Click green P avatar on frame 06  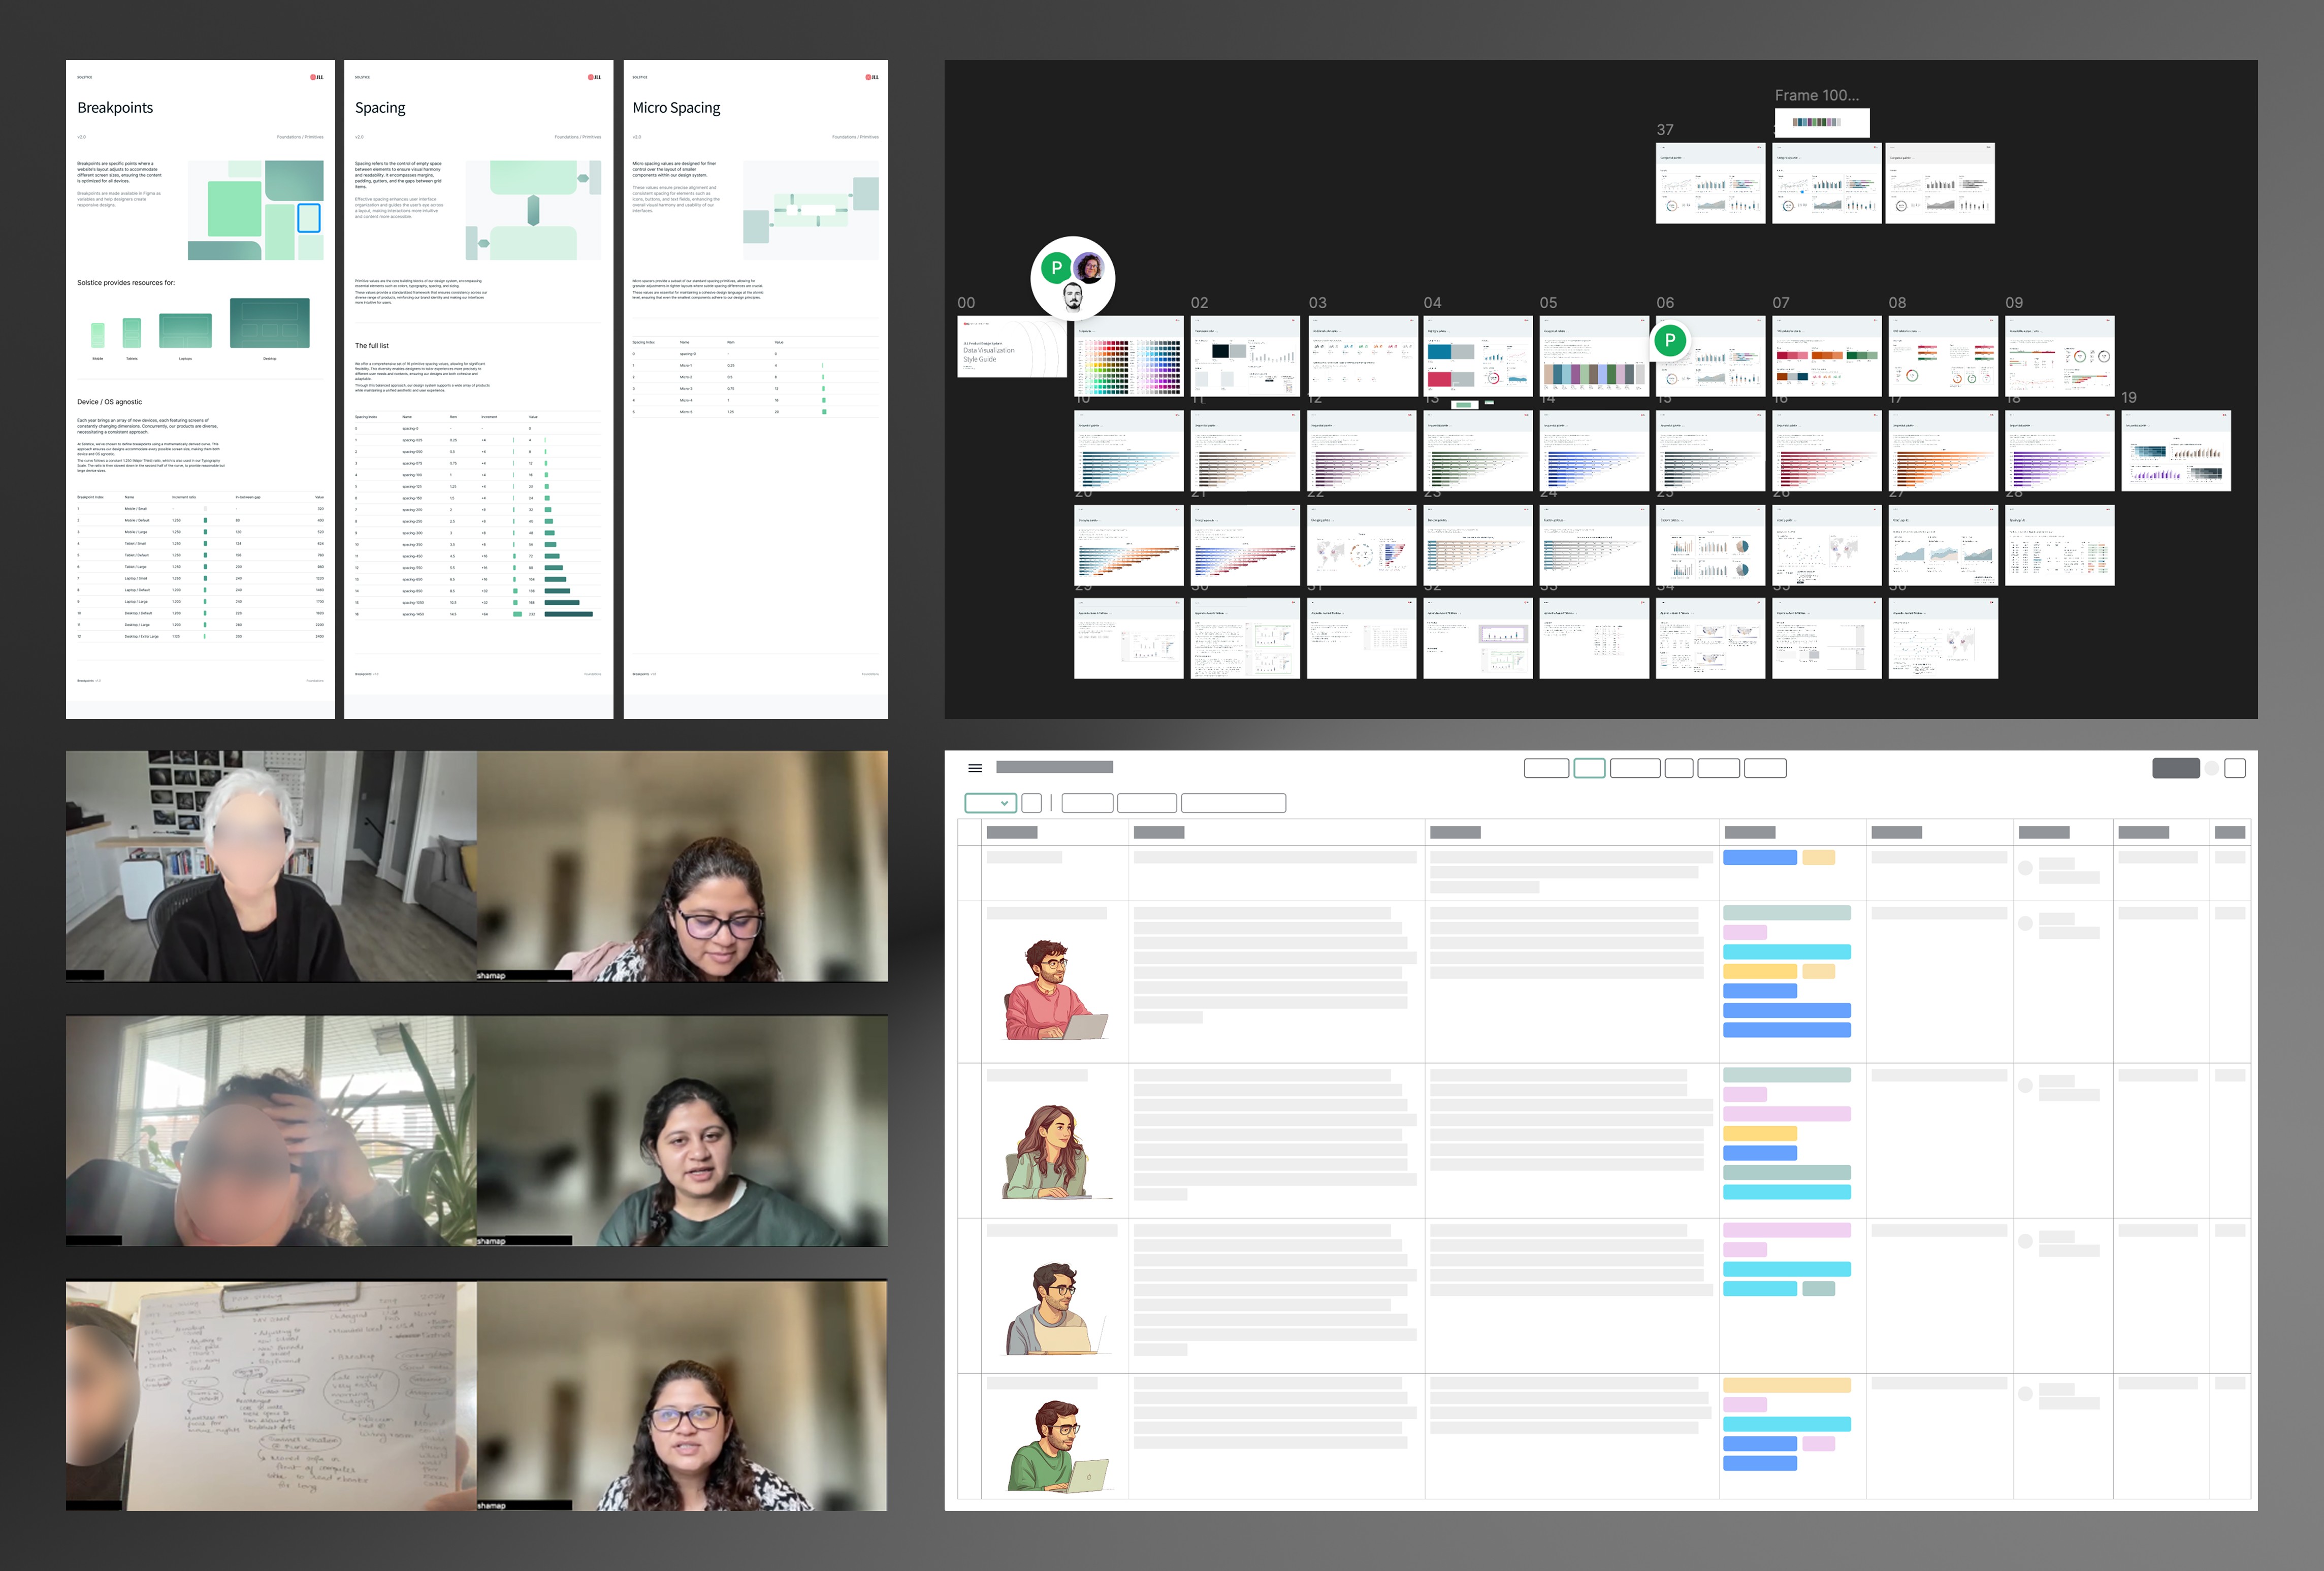click(x=1669, y=340)
